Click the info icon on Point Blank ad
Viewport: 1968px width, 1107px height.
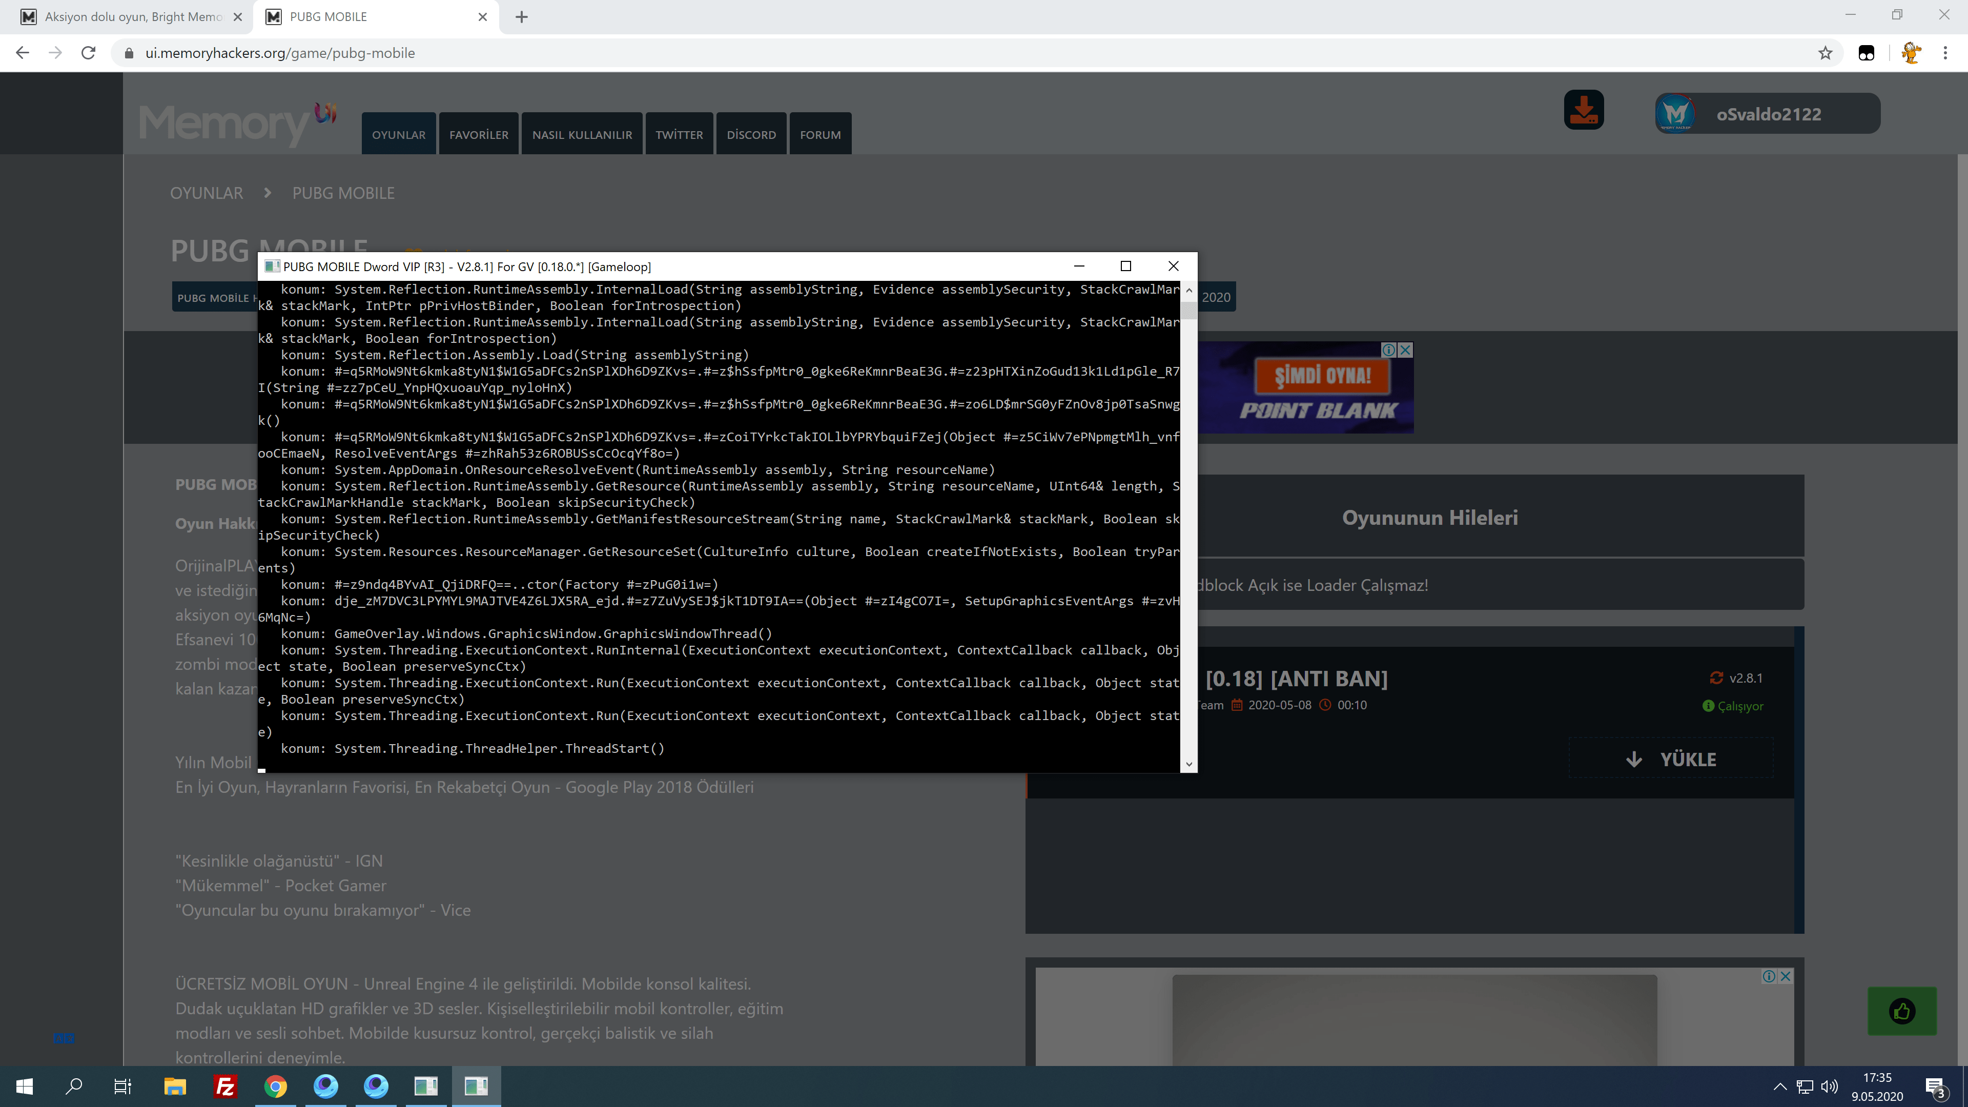tap(1390, 350)
